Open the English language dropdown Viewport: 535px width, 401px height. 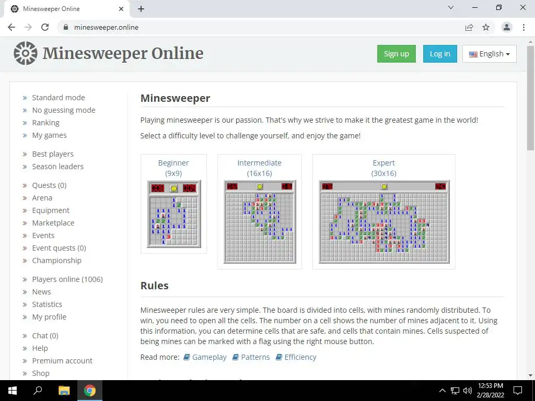[489, 54]
